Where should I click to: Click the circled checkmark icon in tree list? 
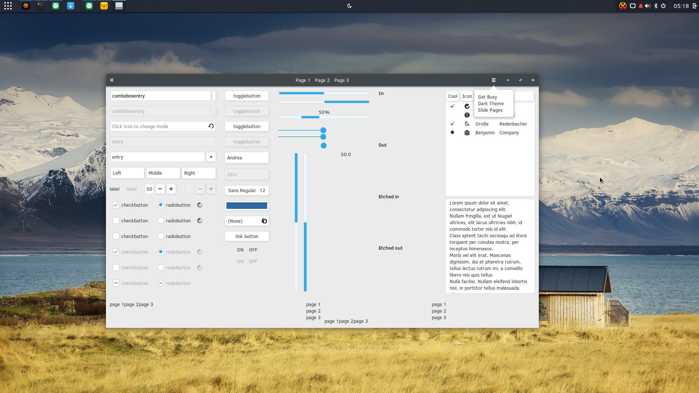click(x=467, y=106)
